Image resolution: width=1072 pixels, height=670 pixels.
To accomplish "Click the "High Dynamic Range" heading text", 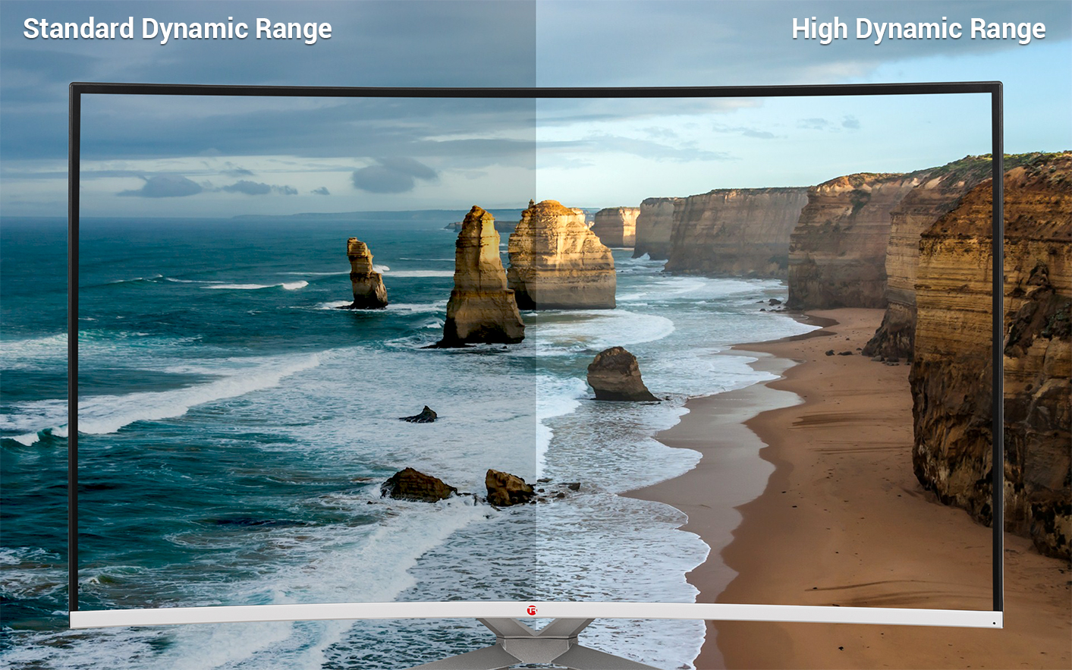I will (x=918, y=29).
